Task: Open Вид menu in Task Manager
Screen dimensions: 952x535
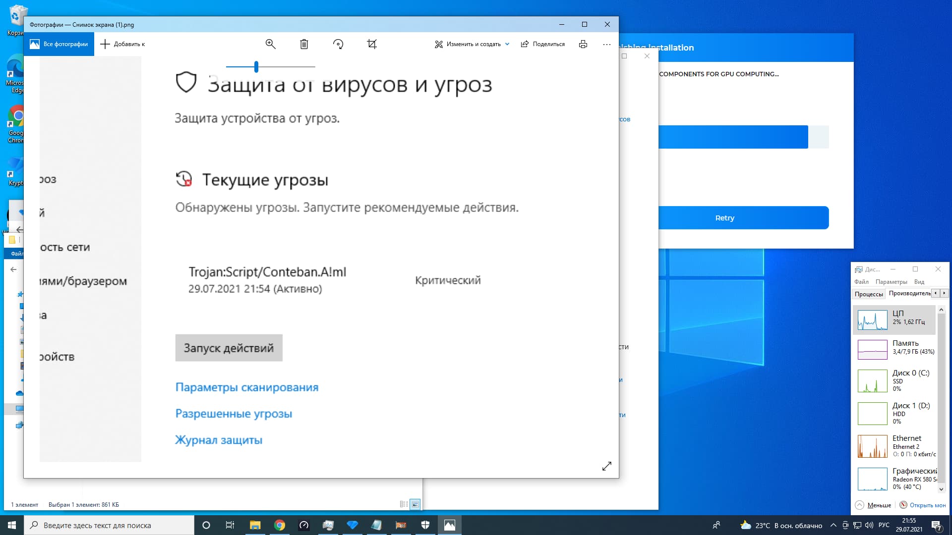Action: click(x=919, y=281)
